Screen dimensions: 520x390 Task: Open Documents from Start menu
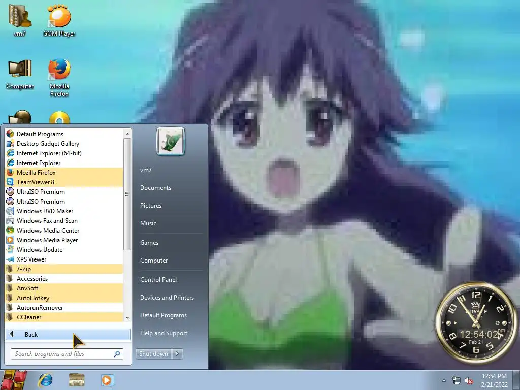point(155,188)
